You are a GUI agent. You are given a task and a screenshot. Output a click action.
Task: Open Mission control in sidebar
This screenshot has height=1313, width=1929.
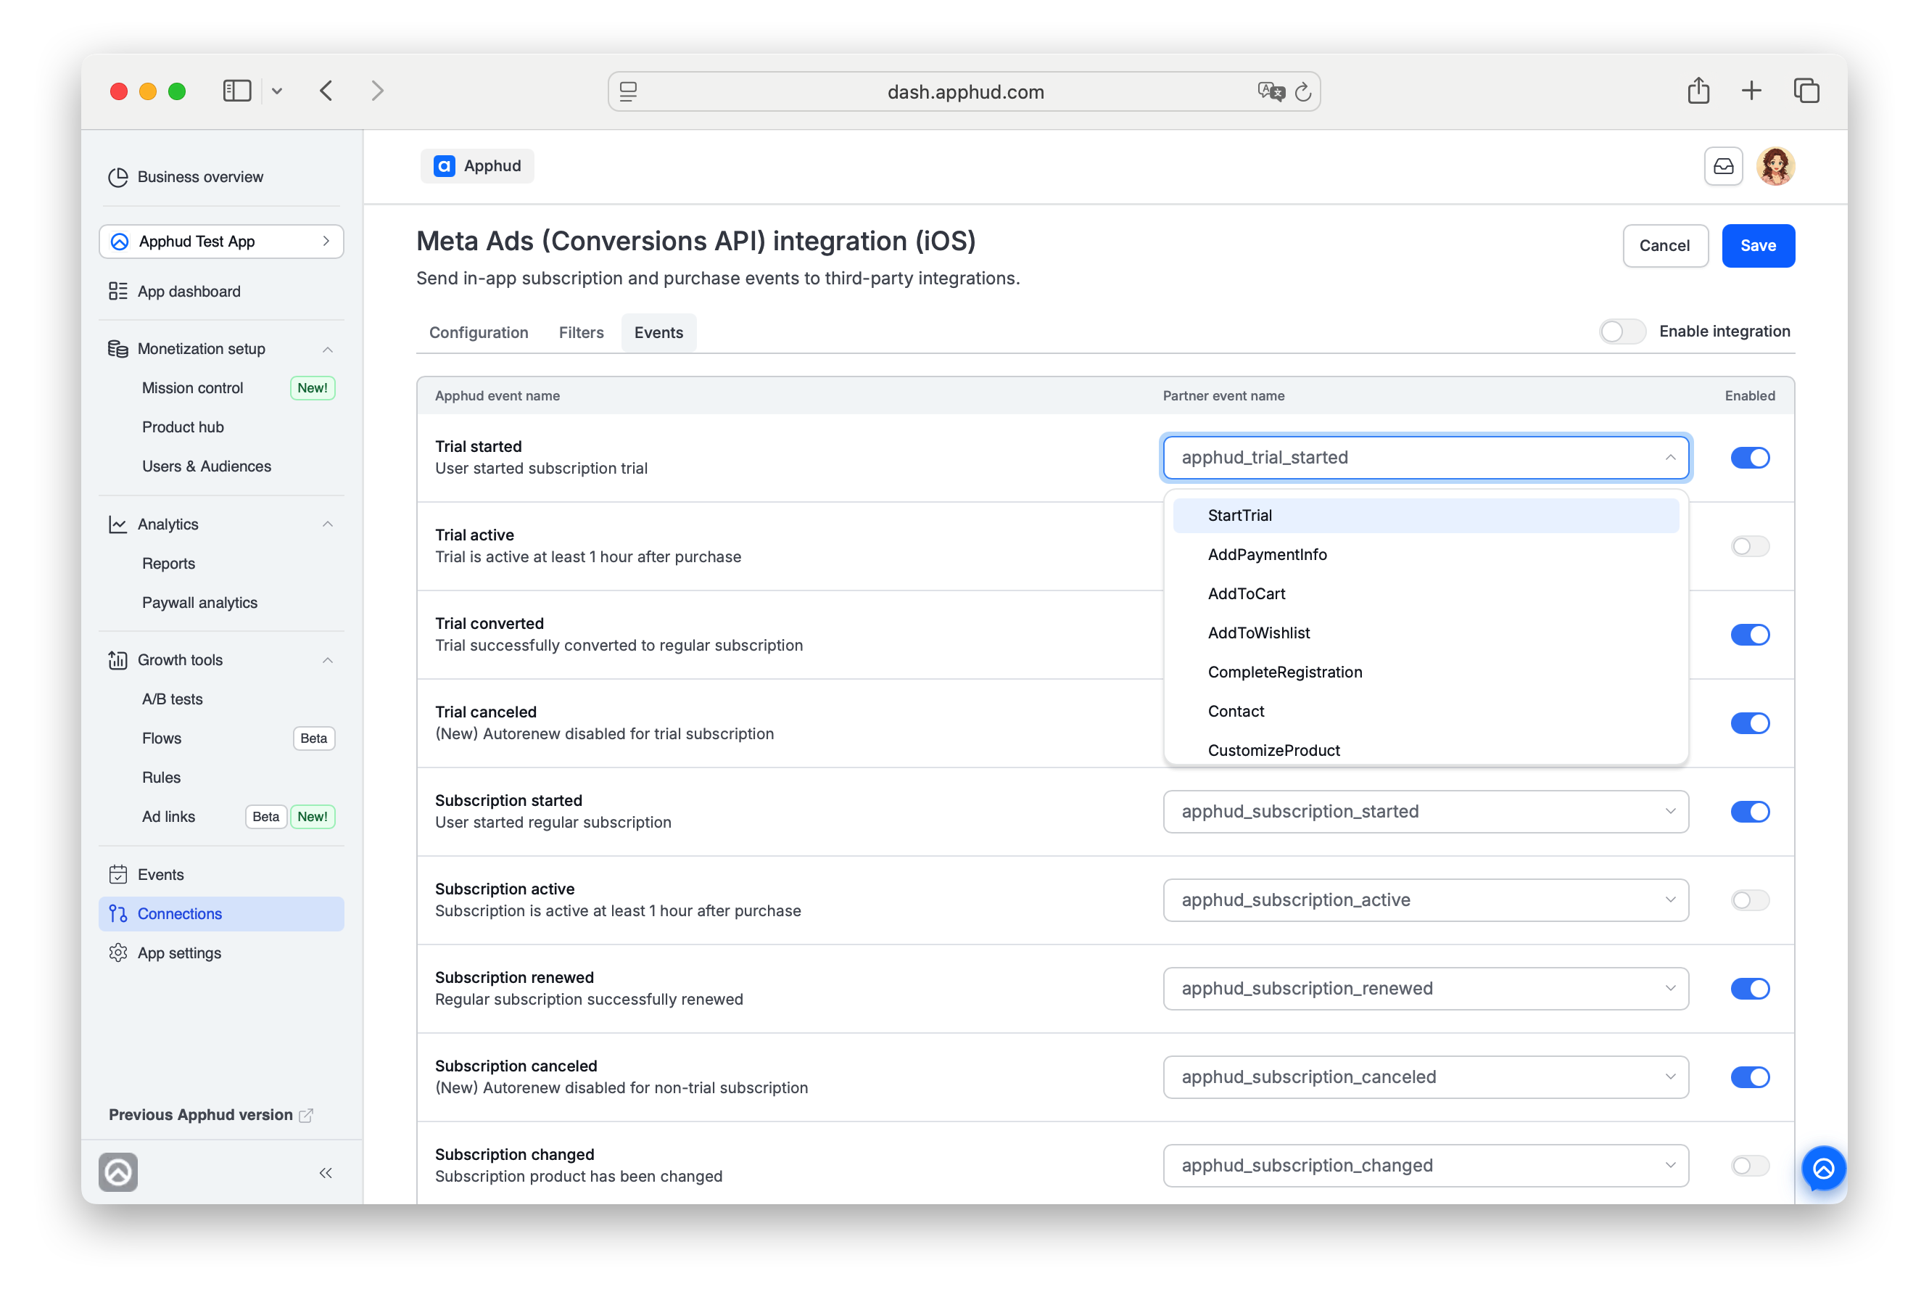click(x=191, y=388)
